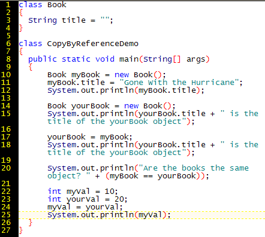Click line number 17 in gutter
Screen dimensions: 265x237
tap(6, 137)
